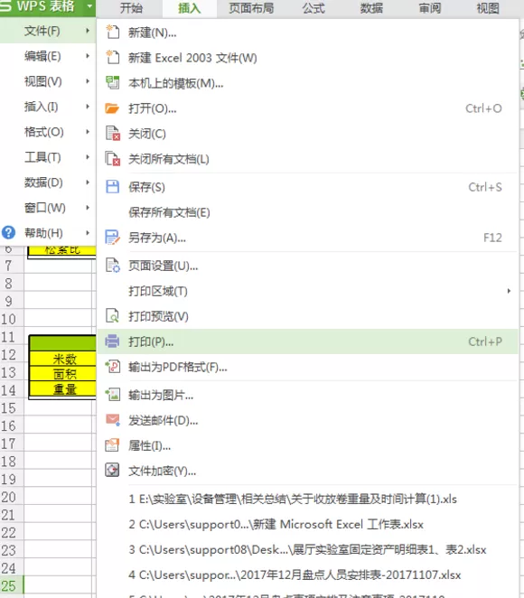This screenshot has width=524, height=598.
Task: Switch to the 数据 ribbon tab
Action: [371, 8]
